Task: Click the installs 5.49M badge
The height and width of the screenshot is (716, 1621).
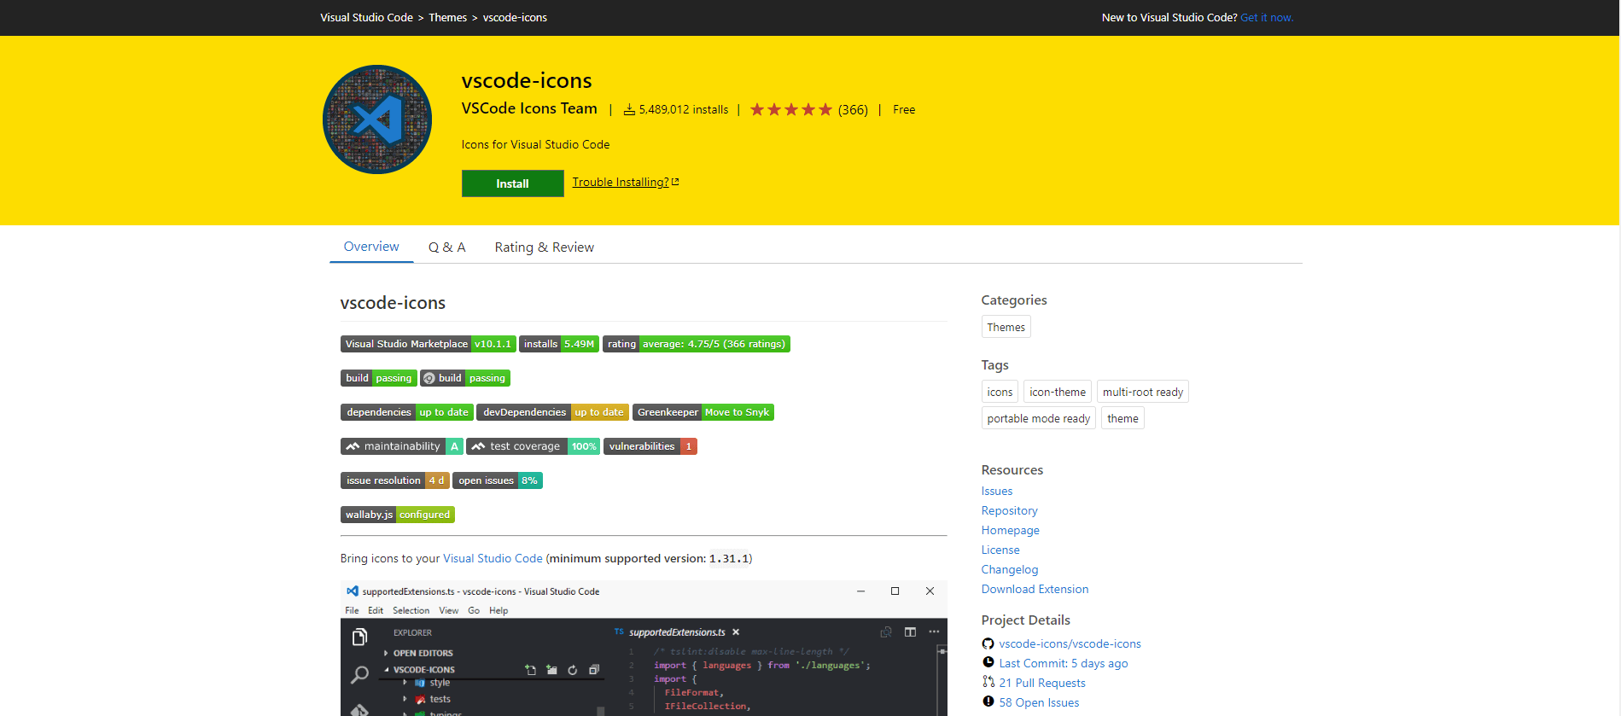Action: [559, 344]
